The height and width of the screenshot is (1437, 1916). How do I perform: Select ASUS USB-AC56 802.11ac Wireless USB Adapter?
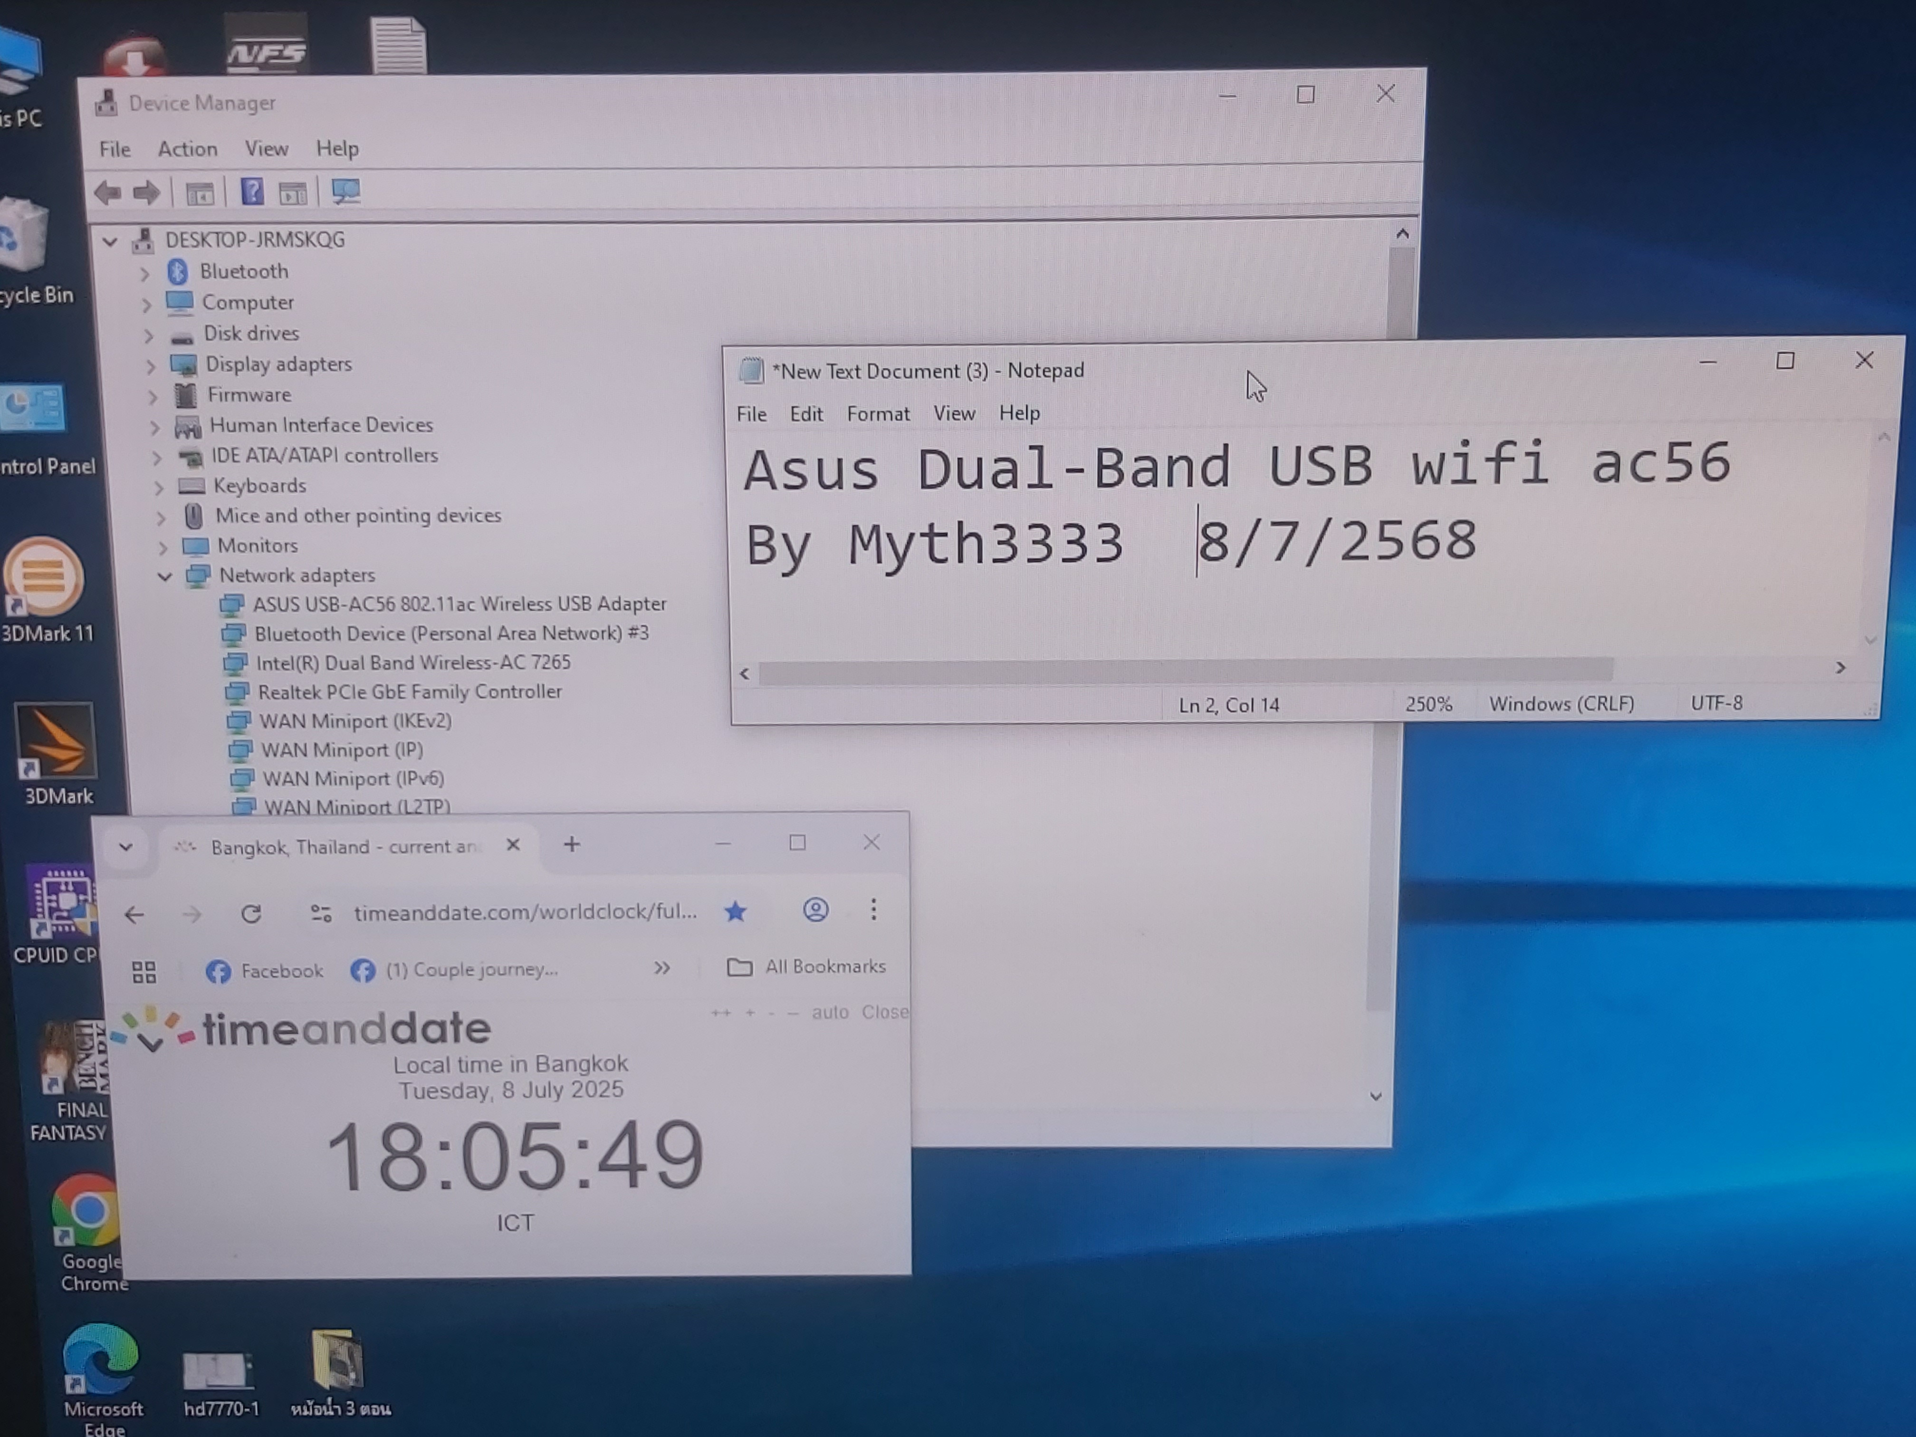(x=459, y=604)
